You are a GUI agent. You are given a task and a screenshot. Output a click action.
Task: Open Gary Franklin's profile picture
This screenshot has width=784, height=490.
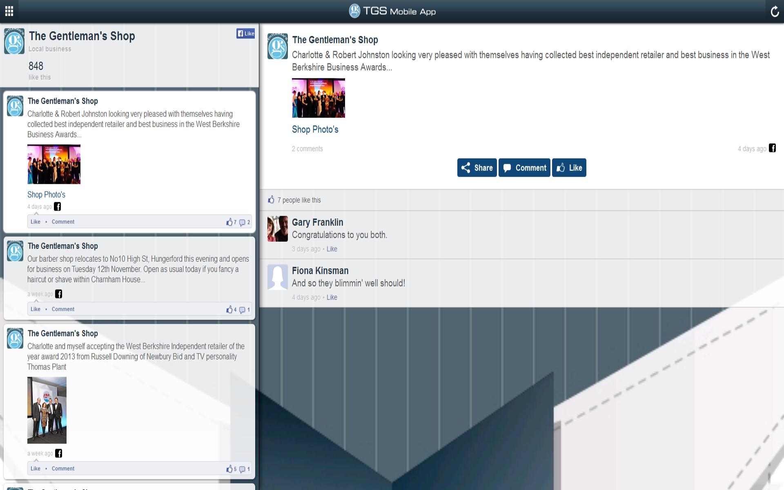coord(278,229)
